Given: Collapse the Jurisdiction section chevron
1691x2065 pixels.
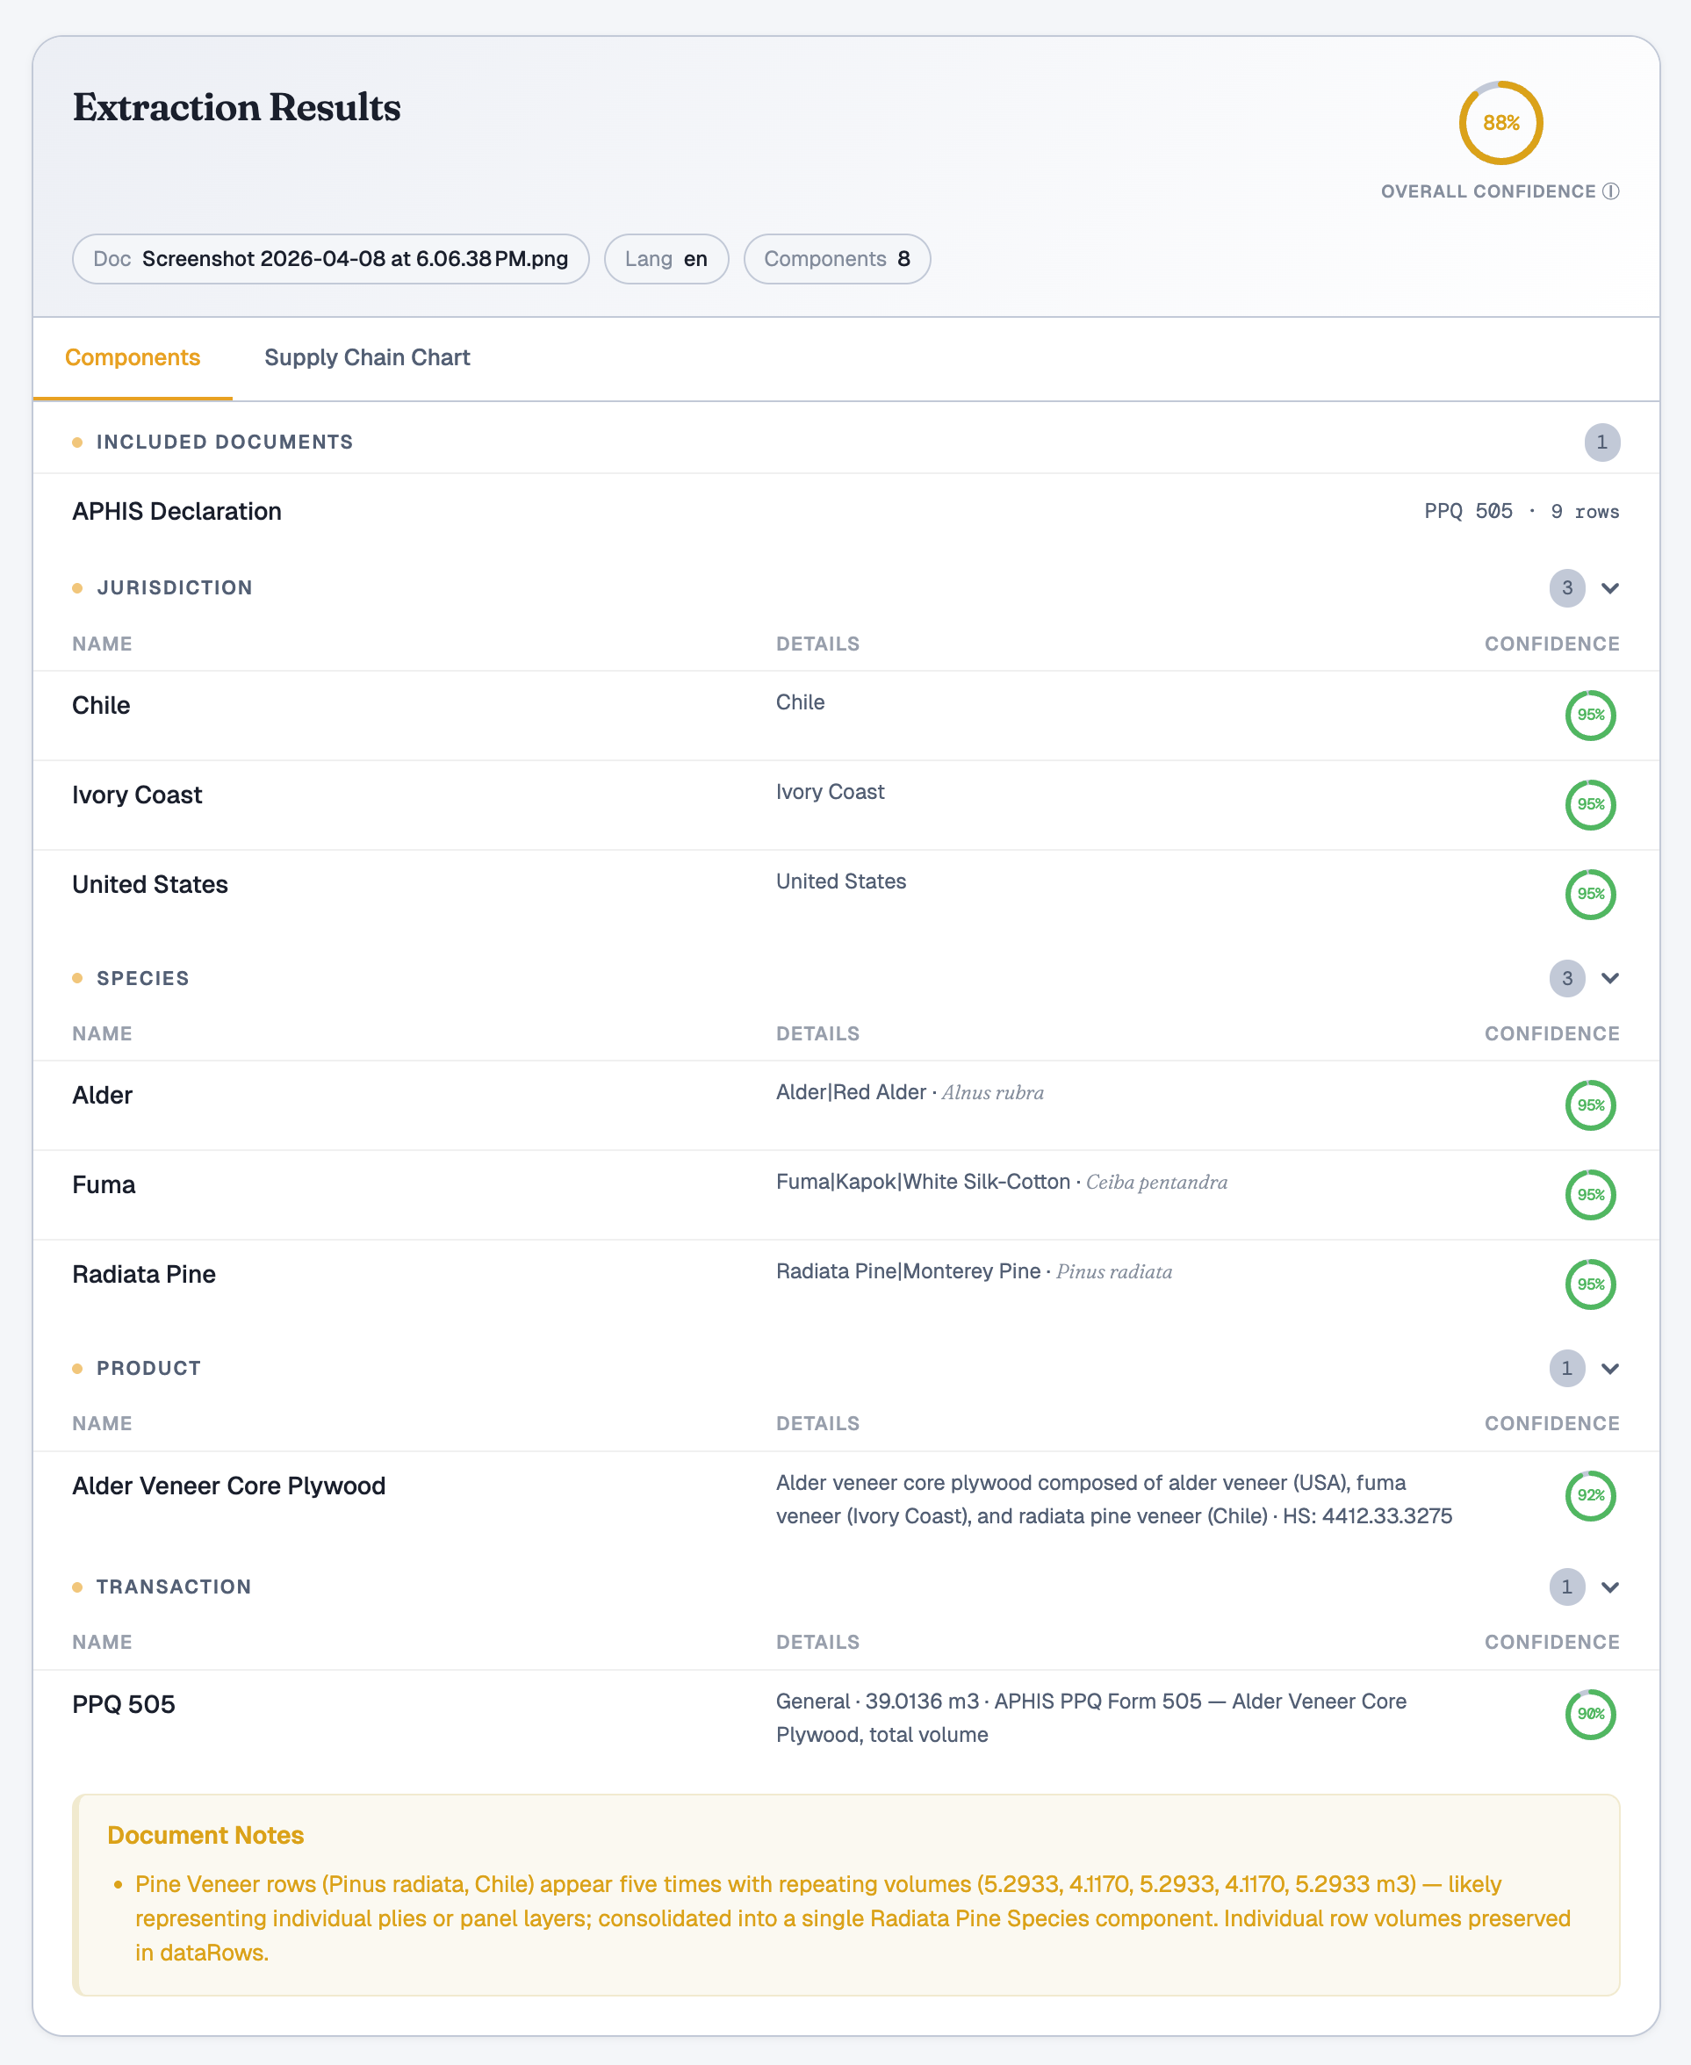Looking at the screenshot, I should pyautogui.click(x=1610, y=588).
